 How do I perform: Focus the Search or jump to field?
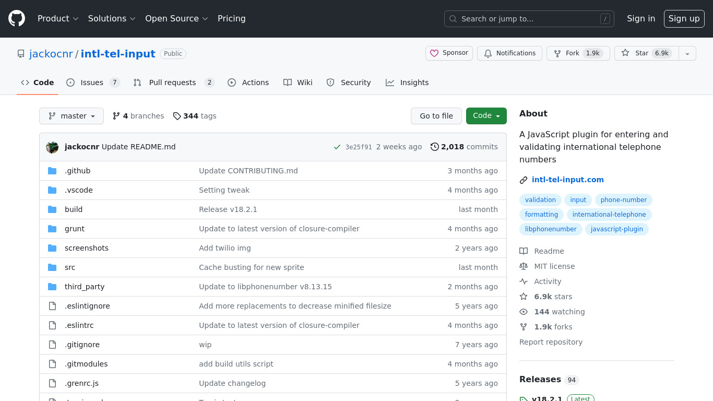(529, 19)
